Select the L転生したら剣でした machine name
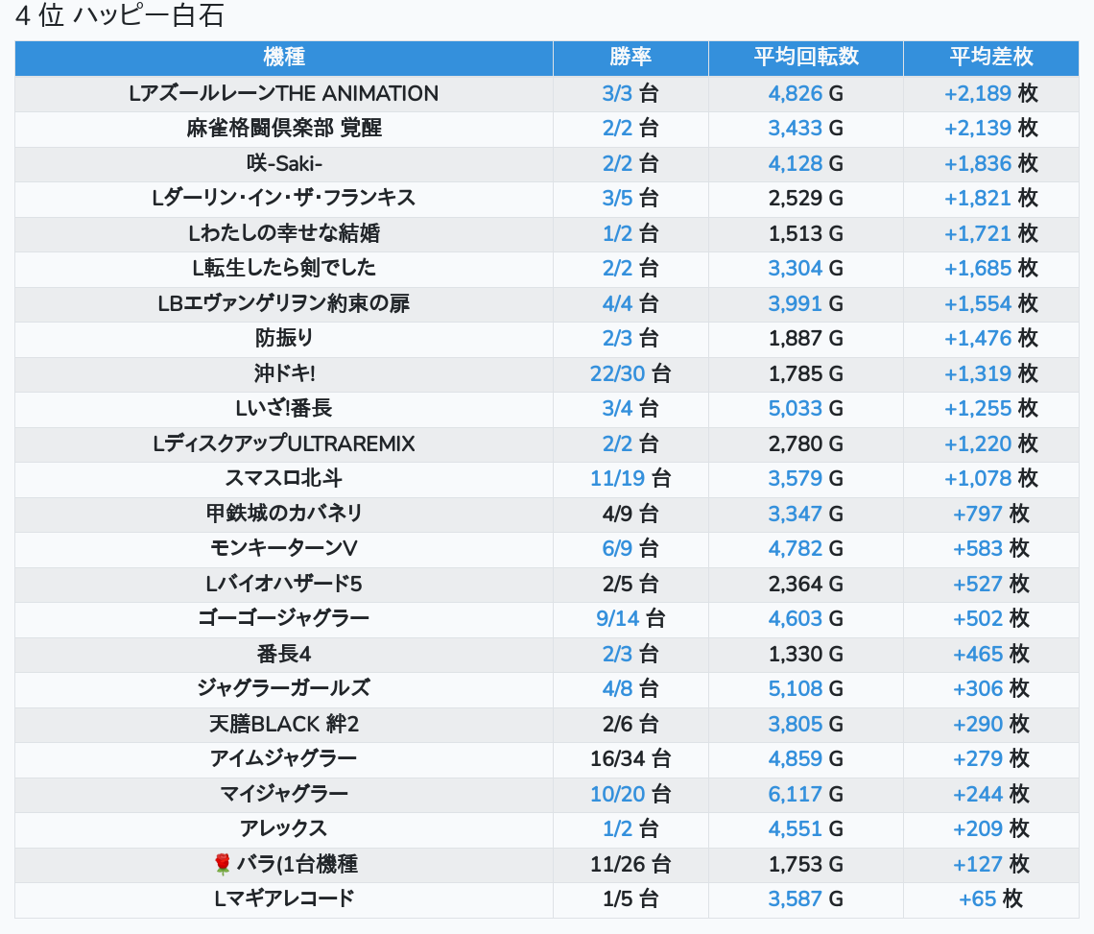The image size is (1094, 934). [x=284, y=268]
